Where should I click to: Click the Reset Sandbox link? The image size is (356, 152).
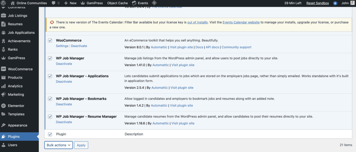318,3
